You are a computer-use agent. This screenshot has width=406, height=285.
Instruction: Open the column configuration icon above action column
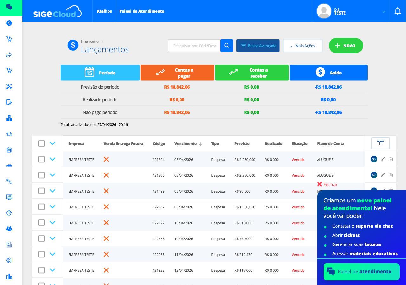coord(380,143)
